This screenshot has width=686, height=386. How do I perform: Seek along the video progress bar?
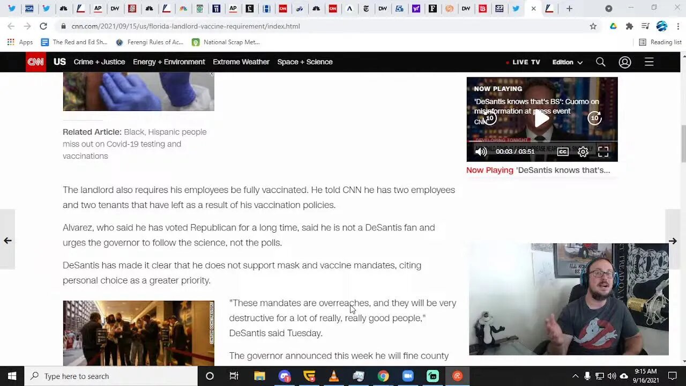click(542, 142)
